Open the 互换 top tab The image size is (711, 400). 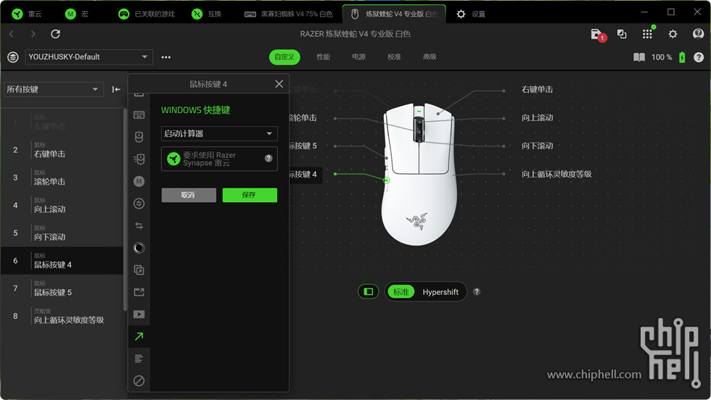coord(207,14)
